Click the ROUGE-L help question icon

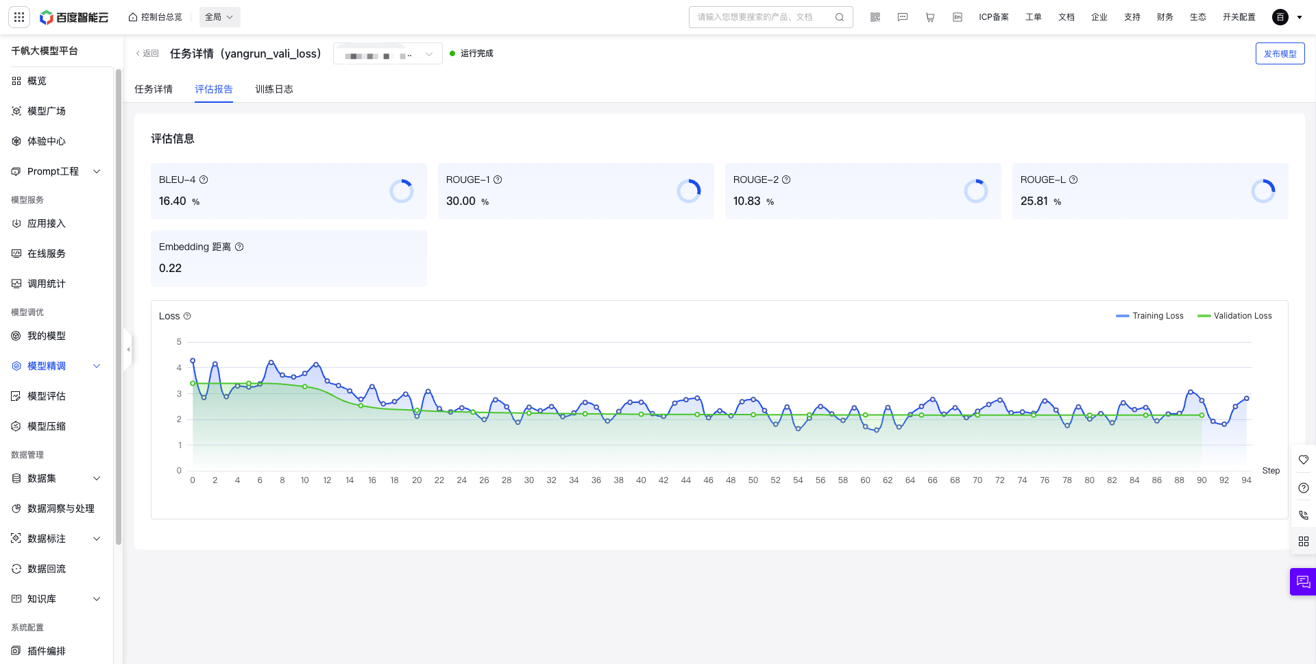[1073, 180]
